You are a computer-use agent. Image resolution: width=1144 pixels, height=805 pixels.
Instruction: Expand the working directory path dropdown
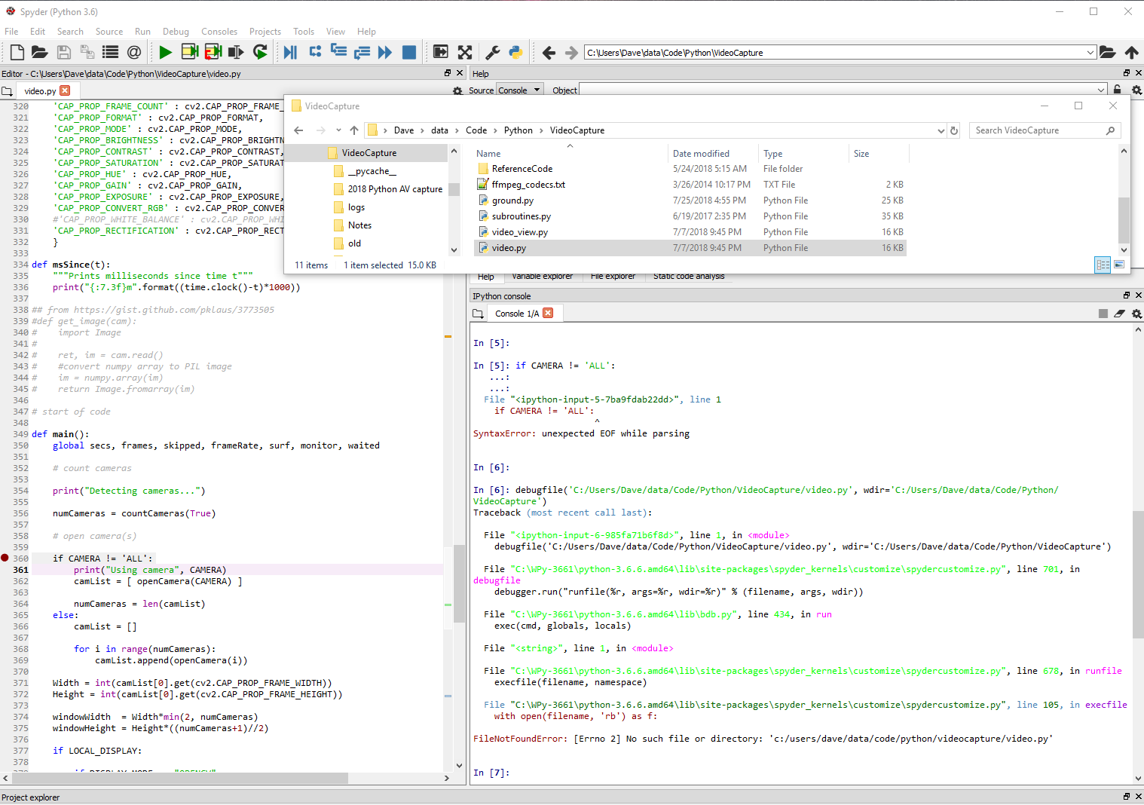click(x=1092, y=52)
